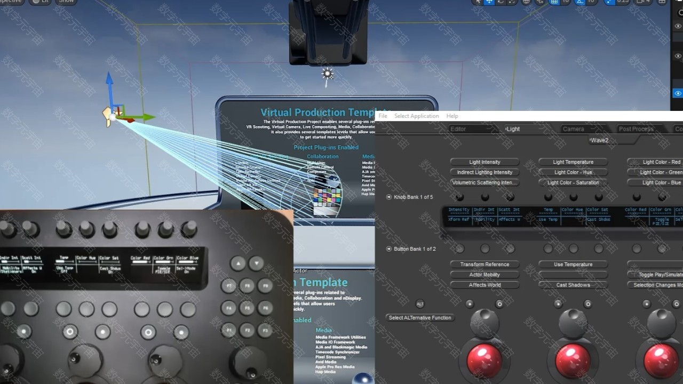Open the File menu
The image size is (683, 384).
pyautogui.click(x=383, y=116)
